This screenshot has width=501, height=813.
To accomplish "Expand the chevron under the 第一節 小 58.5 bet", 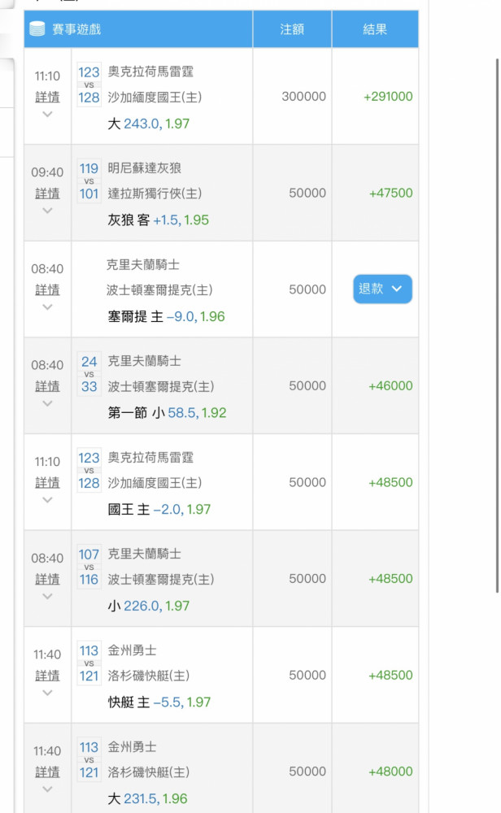I will click(x=47, y=403).
